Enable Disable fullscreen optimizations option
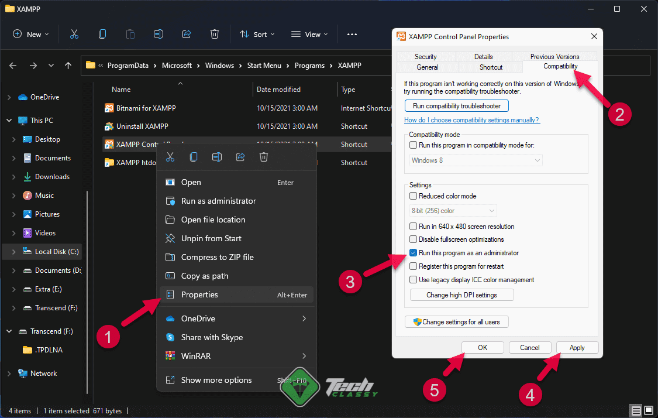Viewport: 658px width, 418px height. [x=413, y=239]
